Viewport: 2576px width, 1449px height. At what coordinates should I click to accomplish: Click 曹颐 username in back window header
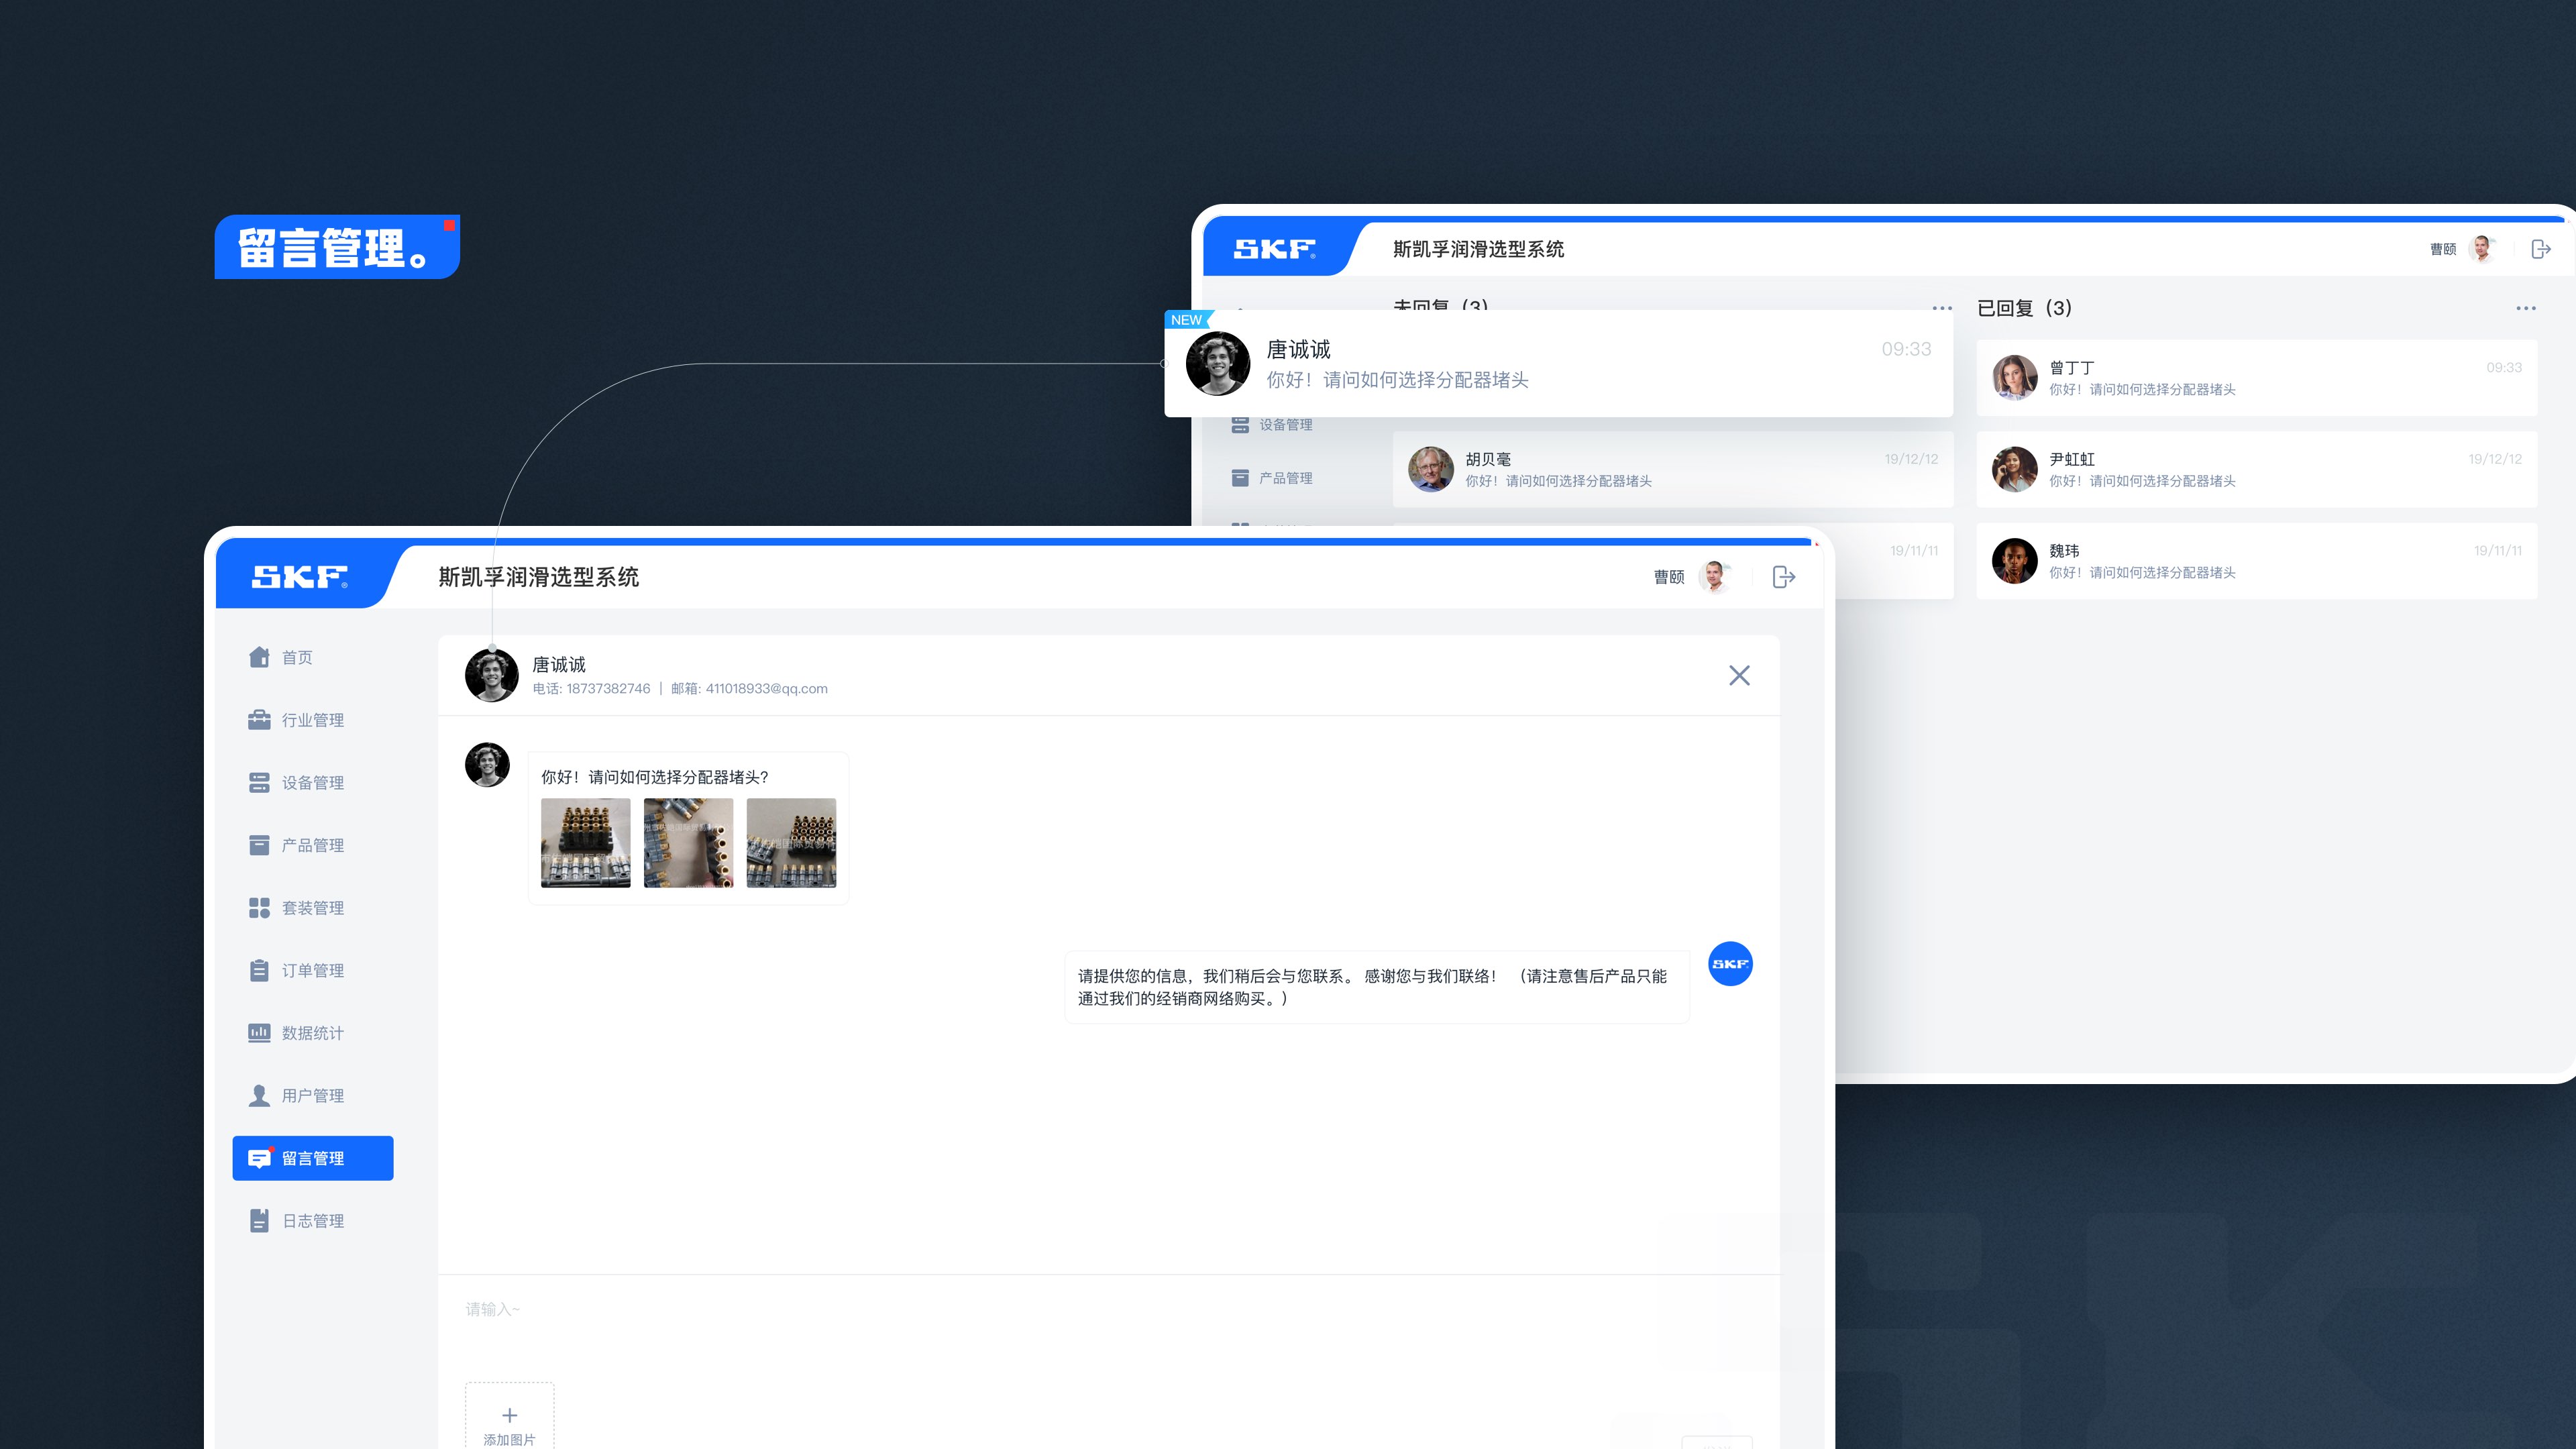click(2443, 249)
